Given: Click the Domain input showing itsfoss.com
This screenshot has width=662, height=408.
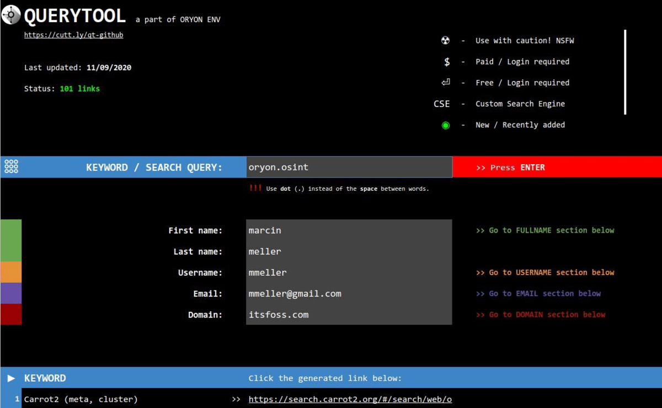Looking at the screenshot, I should 349,314.
